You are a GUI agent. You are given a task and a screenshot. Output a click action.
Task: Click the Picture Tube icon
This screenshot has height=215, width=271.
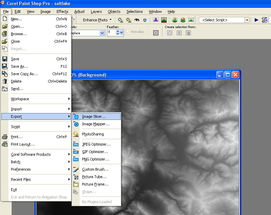pyautogui.click(x=76, y=177)
